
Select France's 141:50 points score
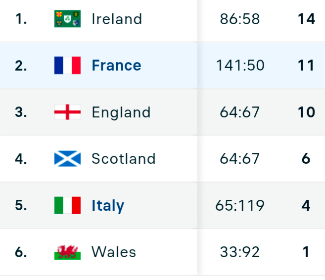(x=240, y=65)
